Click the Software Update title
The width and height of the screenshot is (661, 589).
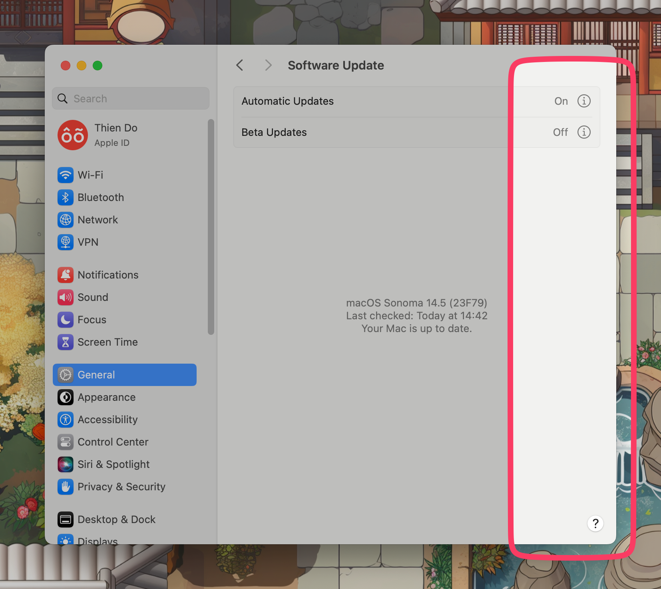click(x=336, y=65)
